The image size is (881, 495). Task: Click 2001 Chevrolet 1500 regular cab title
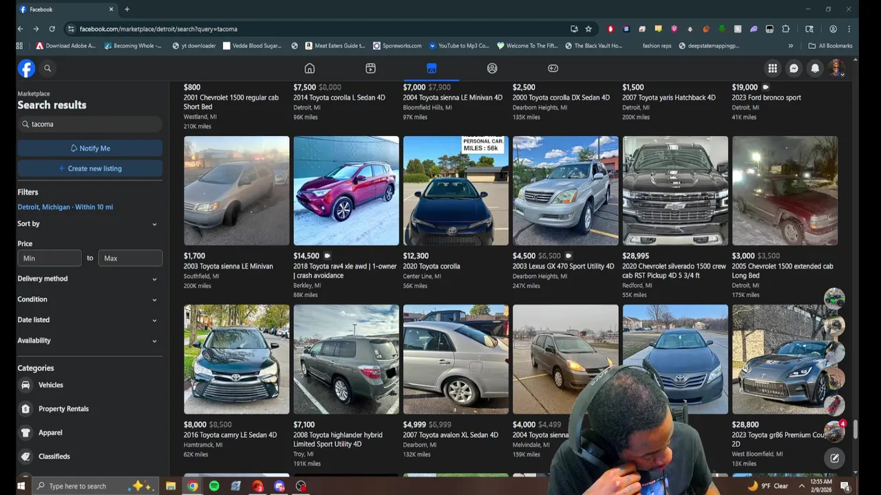coord(231,102)
